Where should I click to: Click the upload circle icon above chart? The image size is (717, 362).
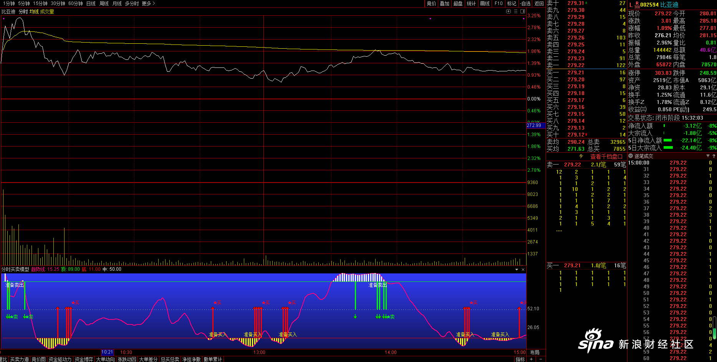(508, 12)
